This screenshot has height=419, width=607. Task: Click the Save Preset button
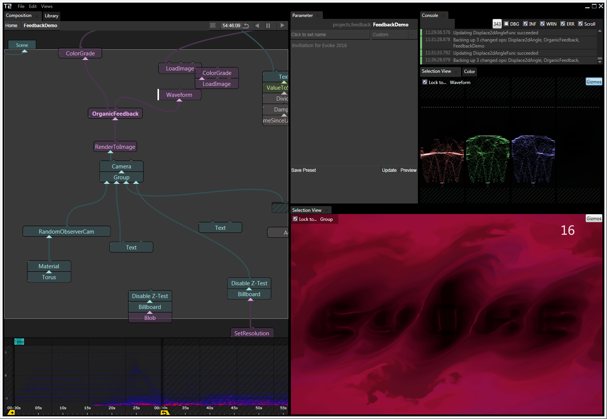[304, 170]
